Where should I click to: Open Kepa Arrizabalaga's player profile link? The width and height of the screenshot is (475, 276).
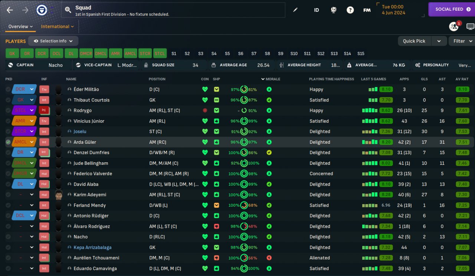coord(92,247)
